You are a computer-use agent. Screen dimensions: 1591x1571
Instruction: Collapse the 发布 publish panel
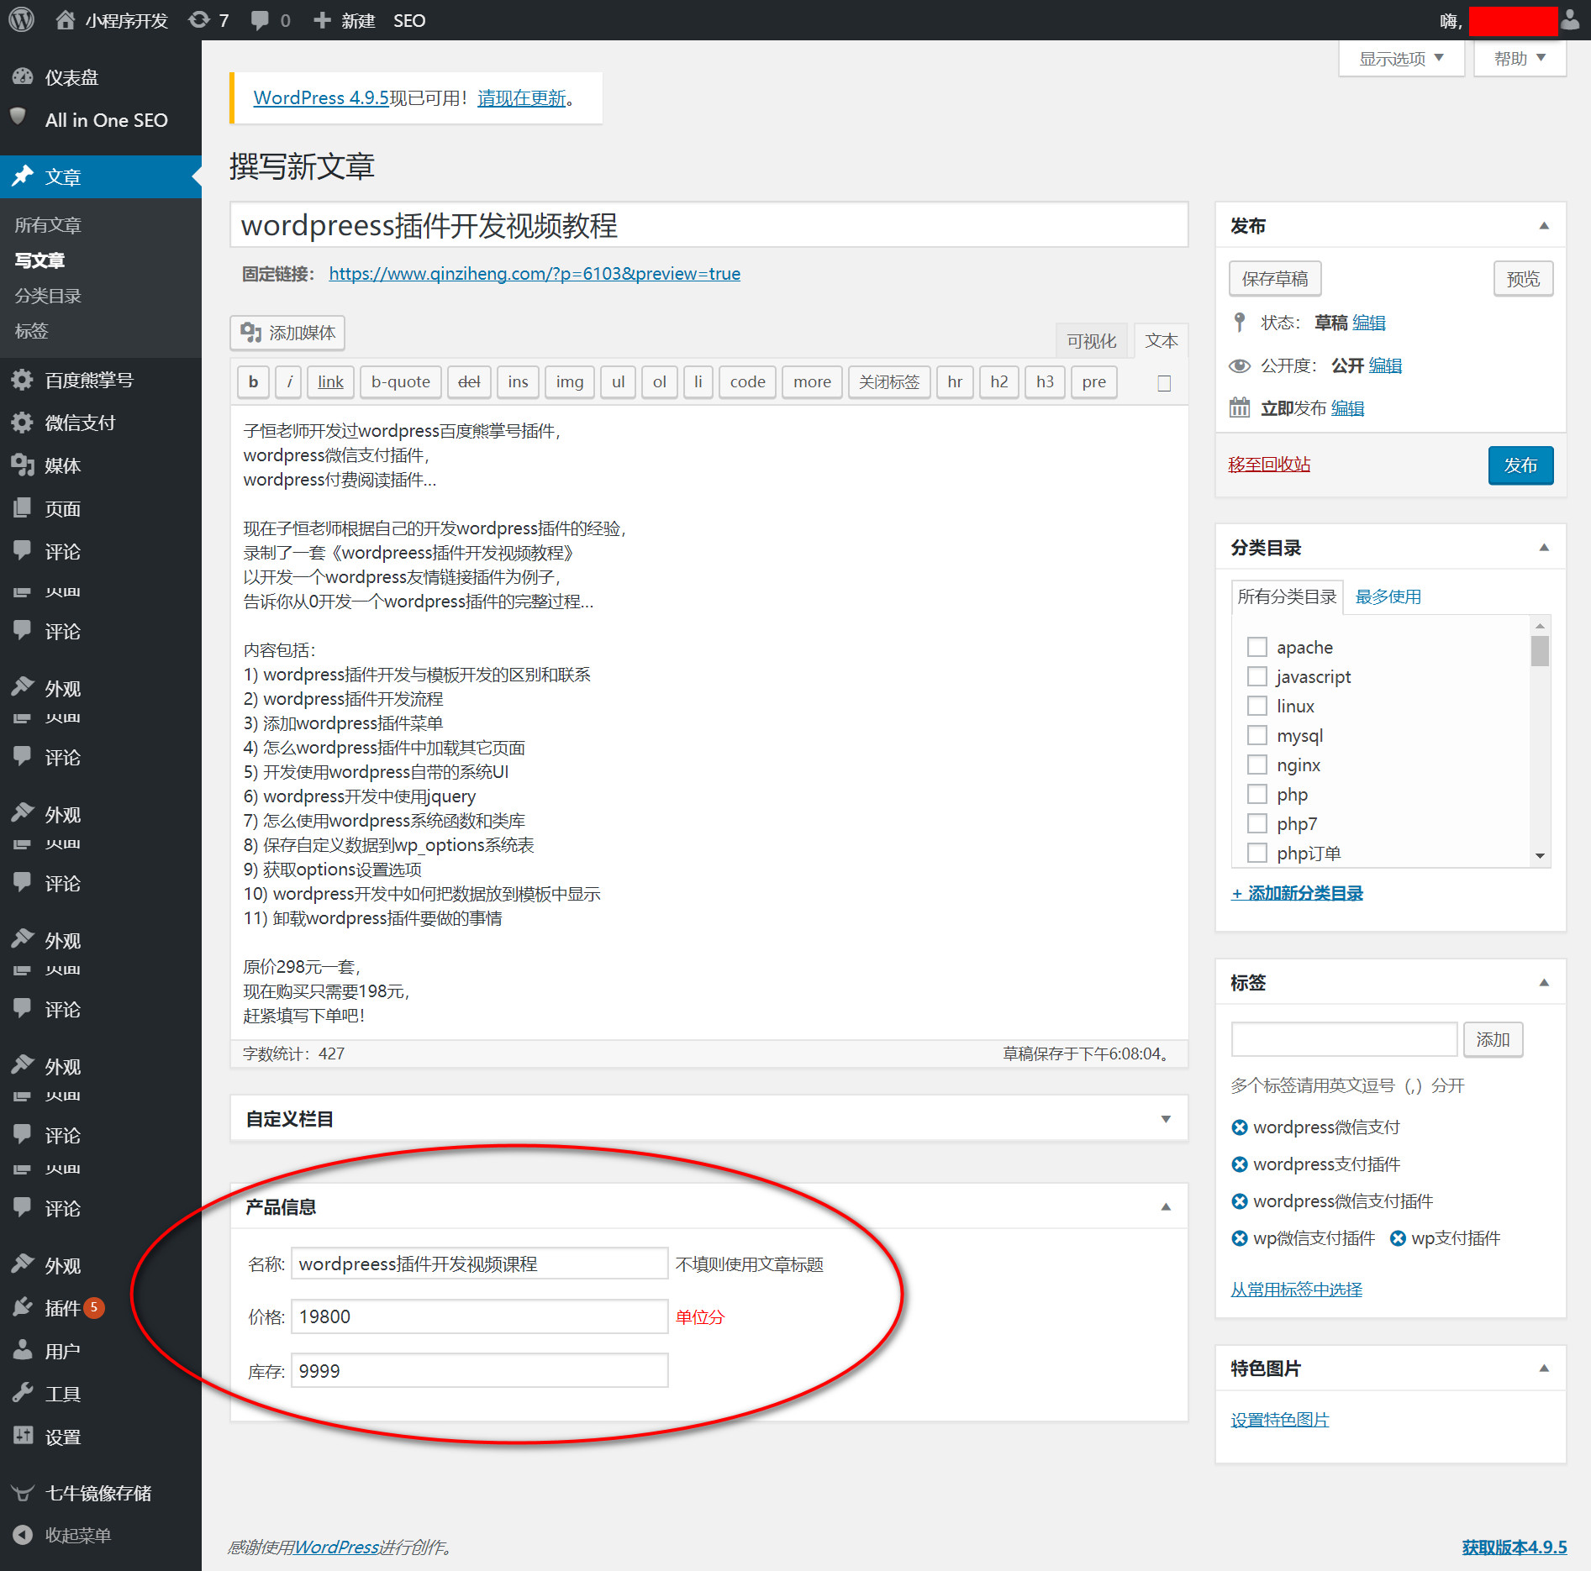click(1544, 225)
